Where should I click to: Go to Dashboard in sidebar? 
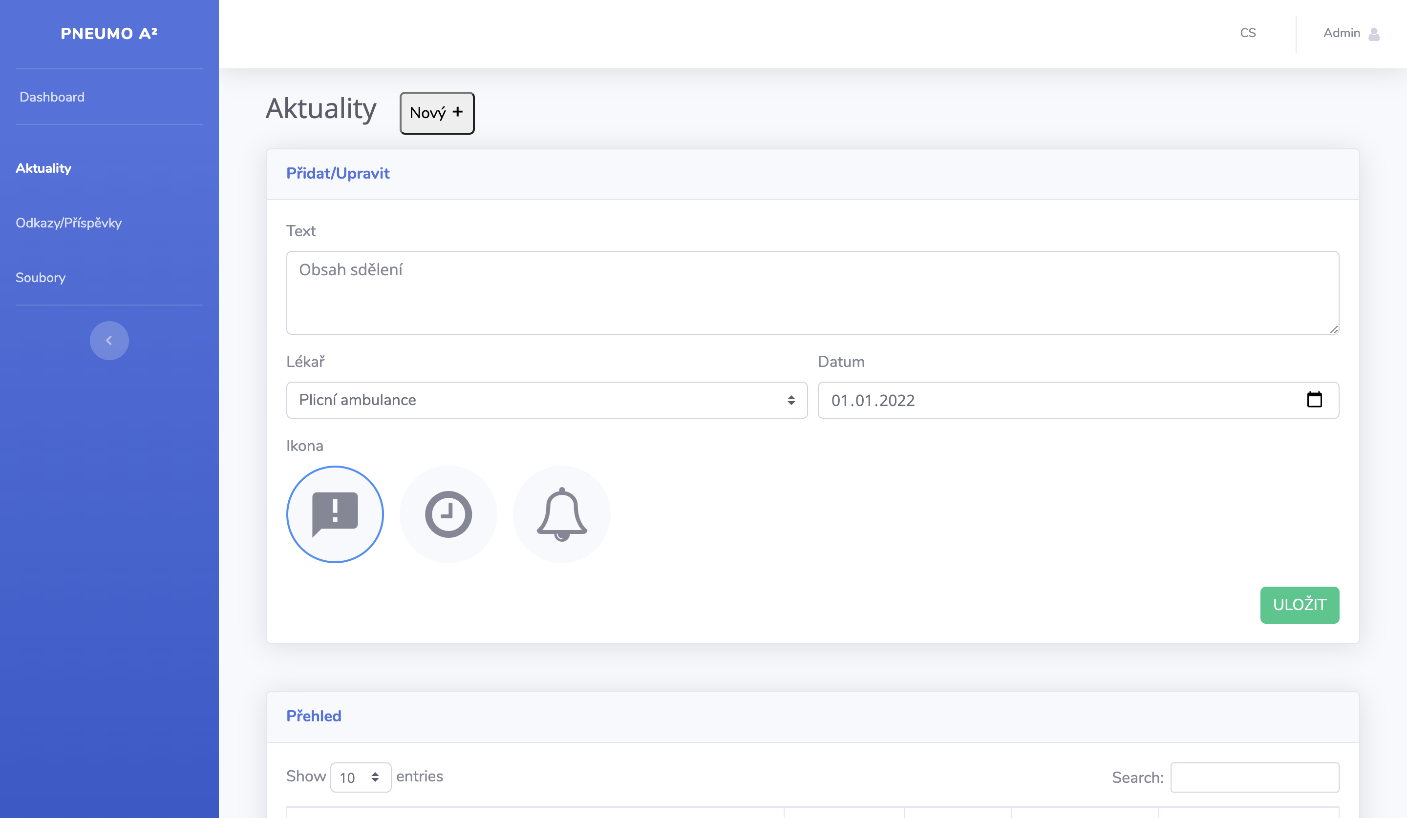(52, 97)
